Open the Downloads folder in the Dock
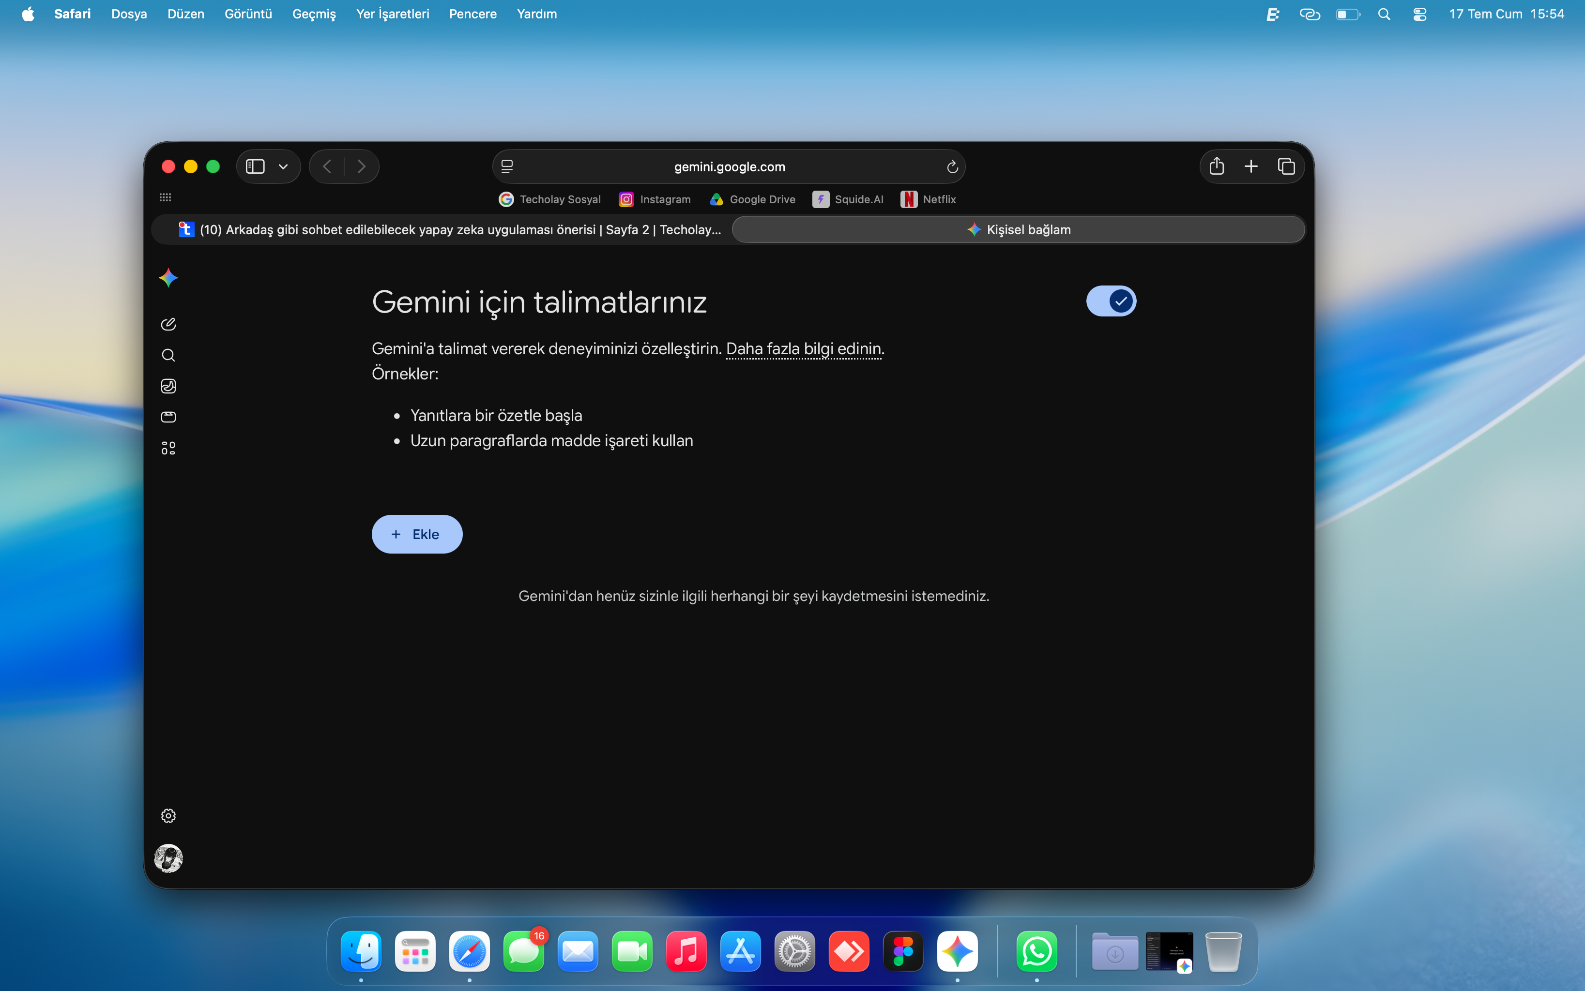Screen dimensions: 1585x991 tap(1115, 951)
